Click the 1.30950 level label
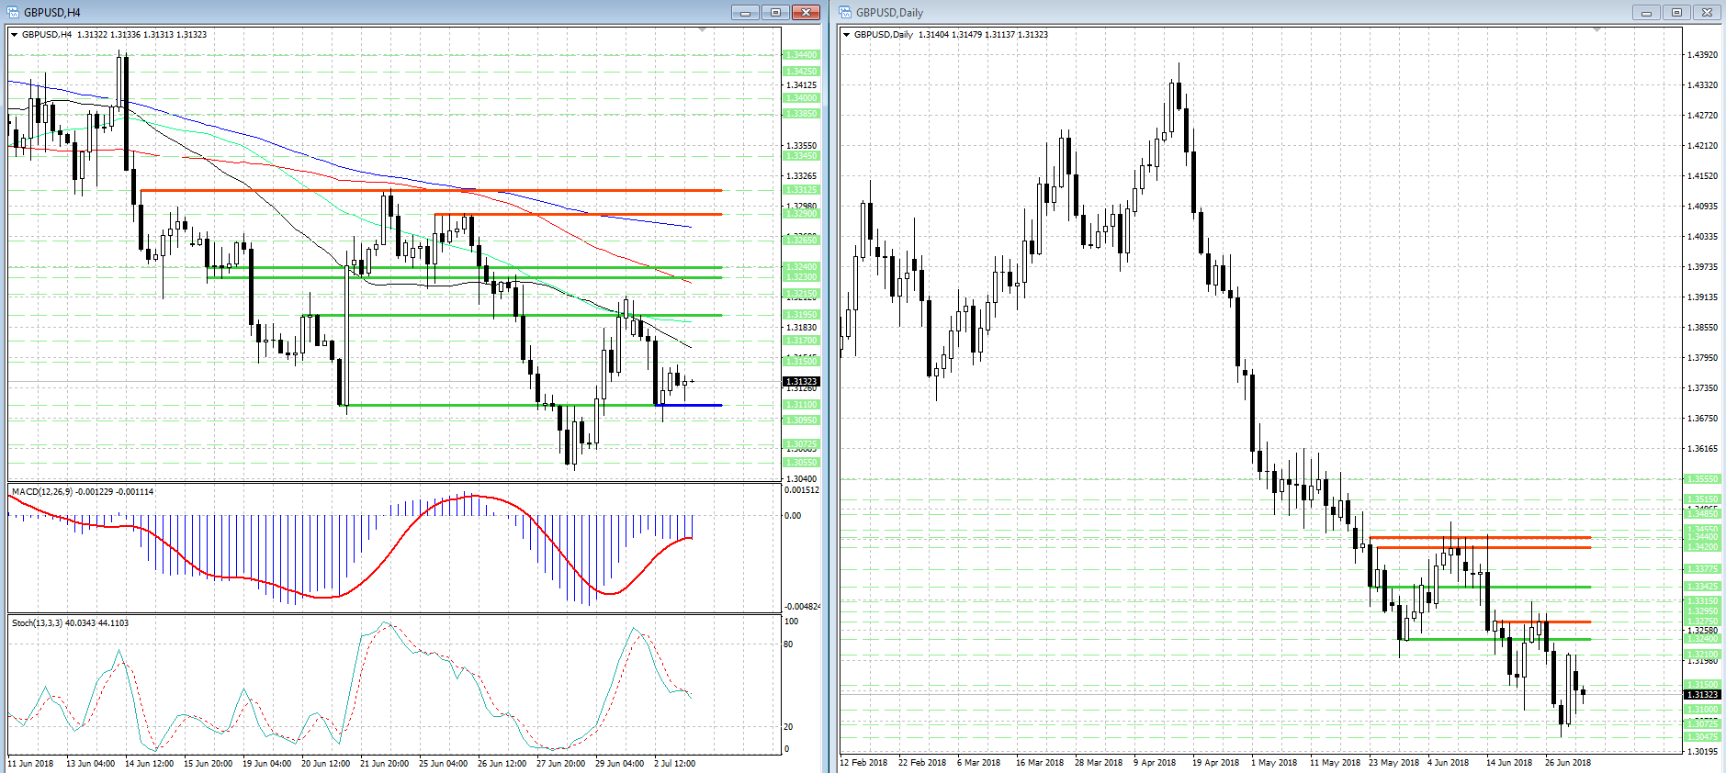Screen dimensions: 1726x773 pyautogui.click(x=801, y=420)
